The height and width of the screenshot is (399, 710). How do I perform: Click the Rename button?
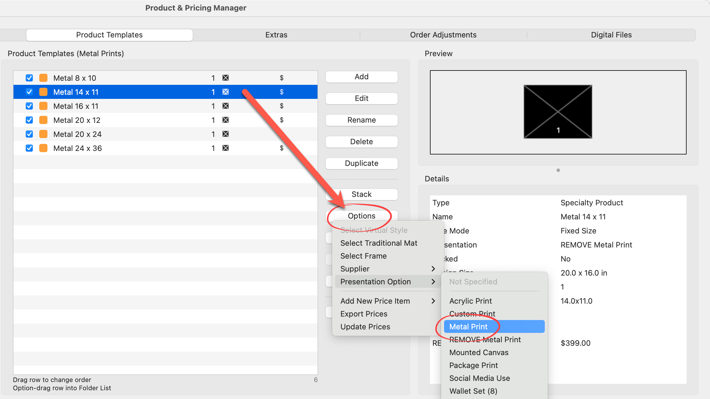point(361,120)
